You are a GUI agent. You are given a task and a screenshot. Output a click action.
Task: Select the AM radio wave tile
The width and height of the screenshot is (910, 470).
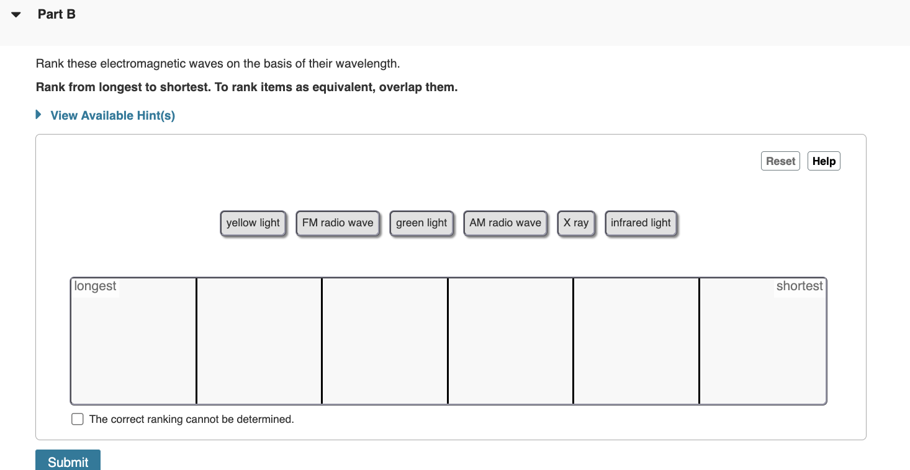point(505,223)
